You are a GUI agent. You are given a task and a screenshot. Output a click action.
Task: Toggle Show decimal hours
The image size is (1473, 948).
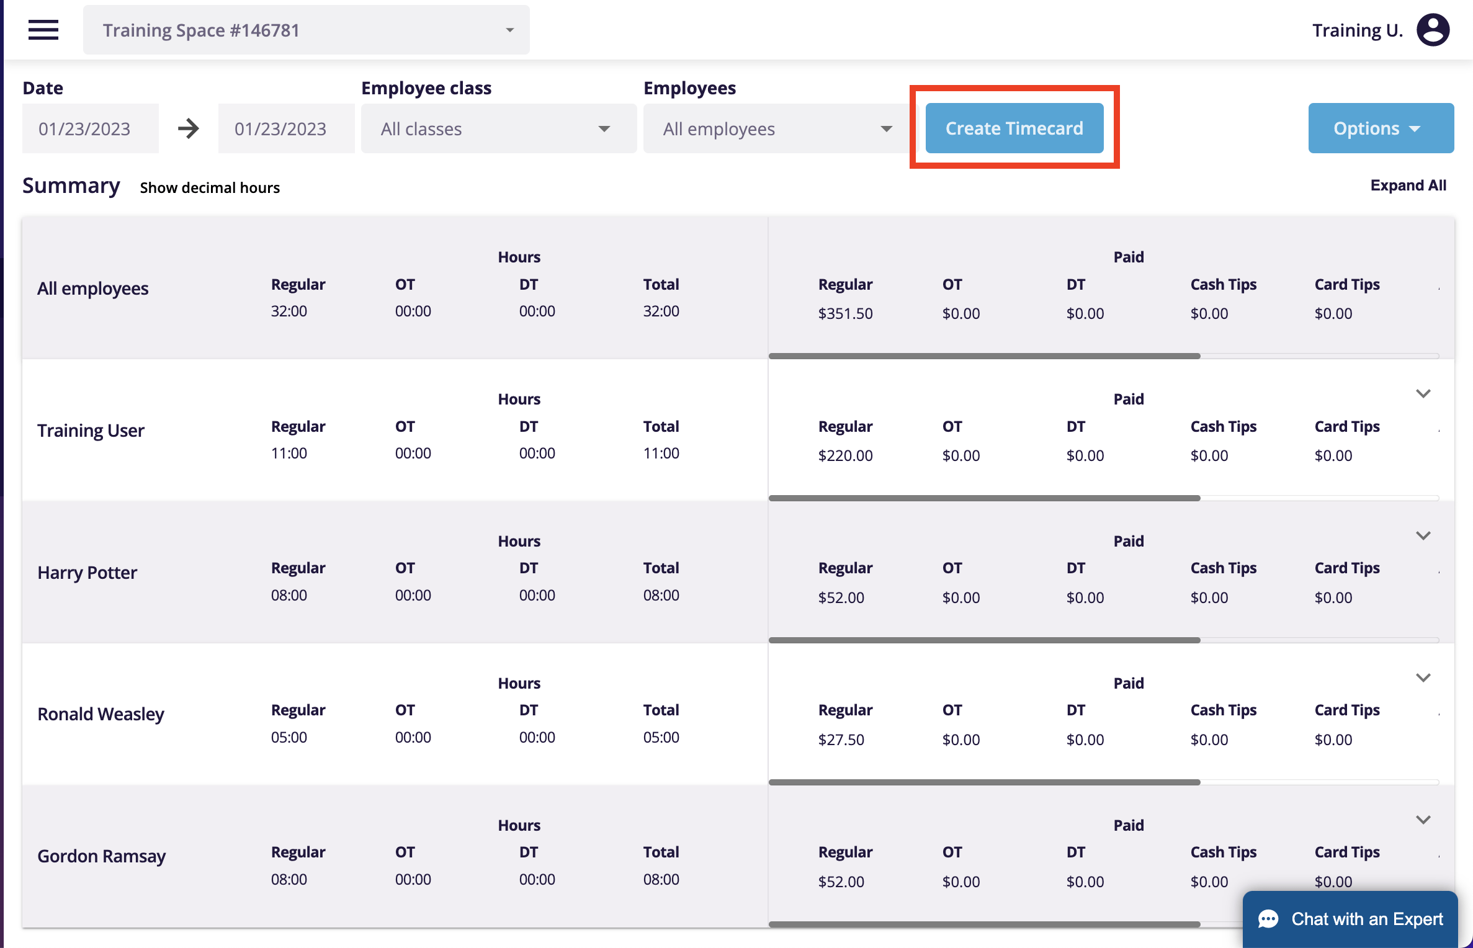click(x=210, y=187)
